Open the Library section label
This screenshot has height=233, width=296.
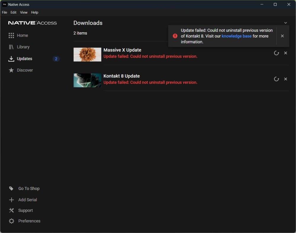pyautogui.click(x=23, y=47)
